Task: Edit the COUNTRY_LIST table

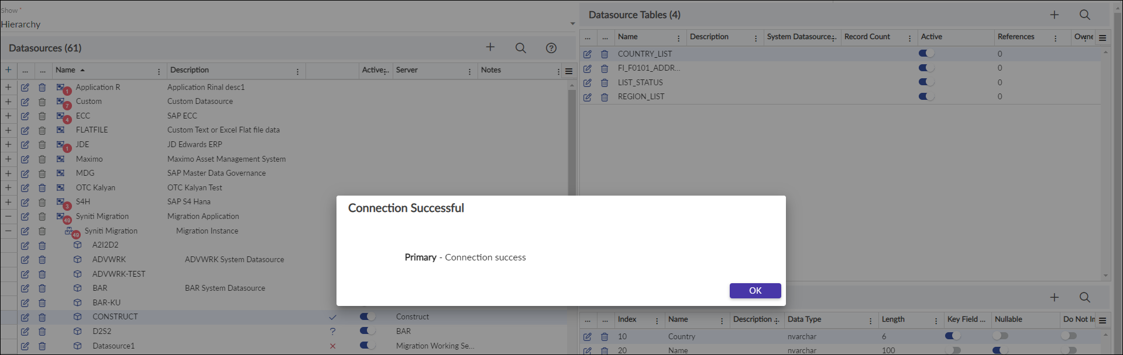Action: pyautogui.click(x=588, y=54)
